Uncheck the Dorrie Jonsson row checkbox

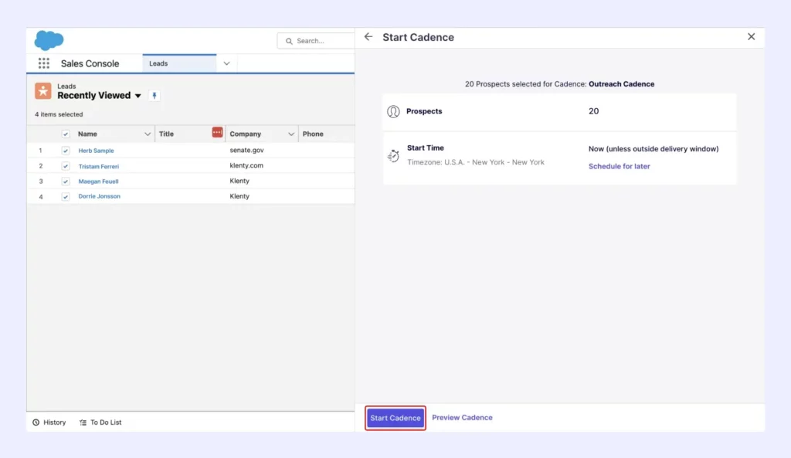coord(65,197)
